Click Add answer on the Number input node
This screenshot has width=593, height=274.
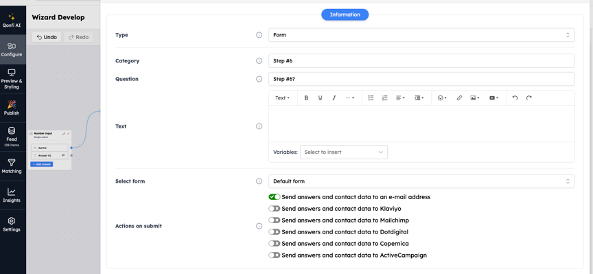coord(42,164)
